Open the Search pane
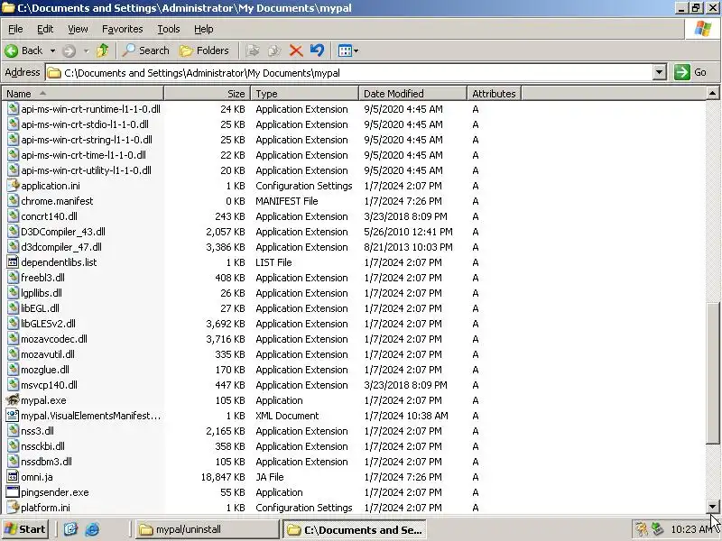 tap(146, 50)
